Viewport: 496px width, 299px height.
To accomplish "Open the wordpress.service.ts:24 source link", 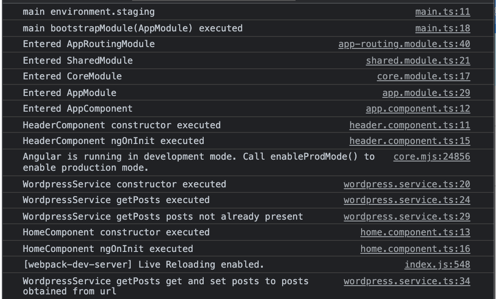I will click(x=407, y=200).
